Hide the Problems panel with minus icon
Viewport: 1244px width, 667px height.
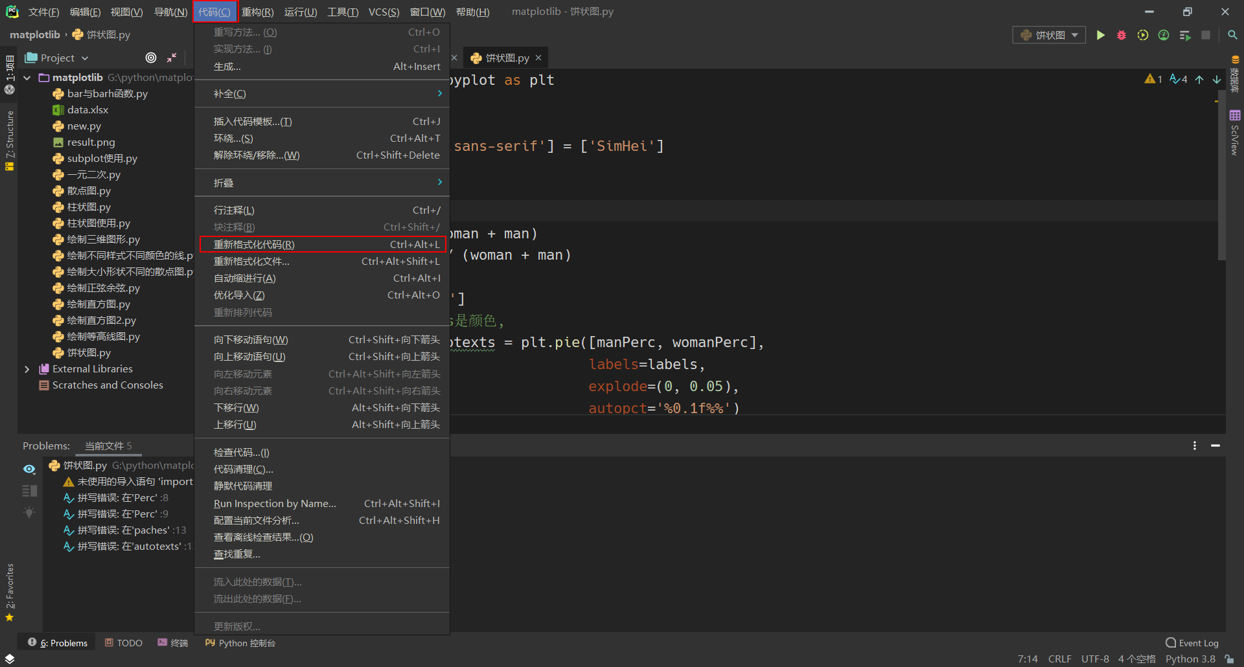click(1215, 446)
